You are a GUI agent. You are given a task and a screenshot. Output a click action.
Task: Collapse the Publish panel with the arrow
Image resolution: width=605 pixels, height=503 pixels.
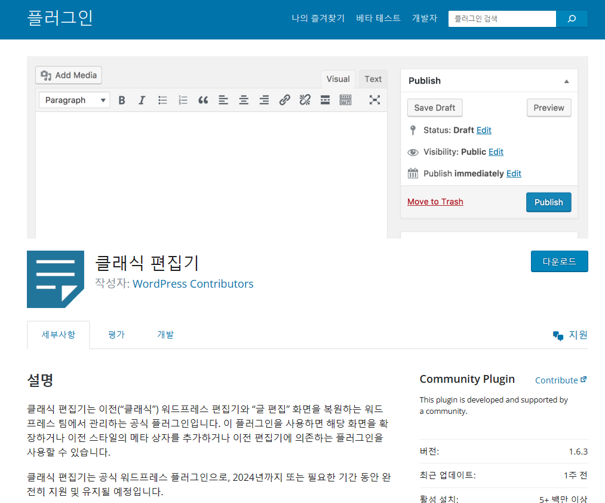pyautogui.click(x=566, y=81)
